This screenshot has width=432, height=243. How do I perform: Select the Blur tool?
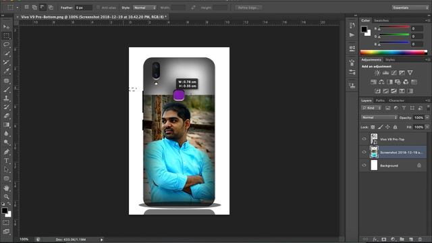tap(6, 134)
